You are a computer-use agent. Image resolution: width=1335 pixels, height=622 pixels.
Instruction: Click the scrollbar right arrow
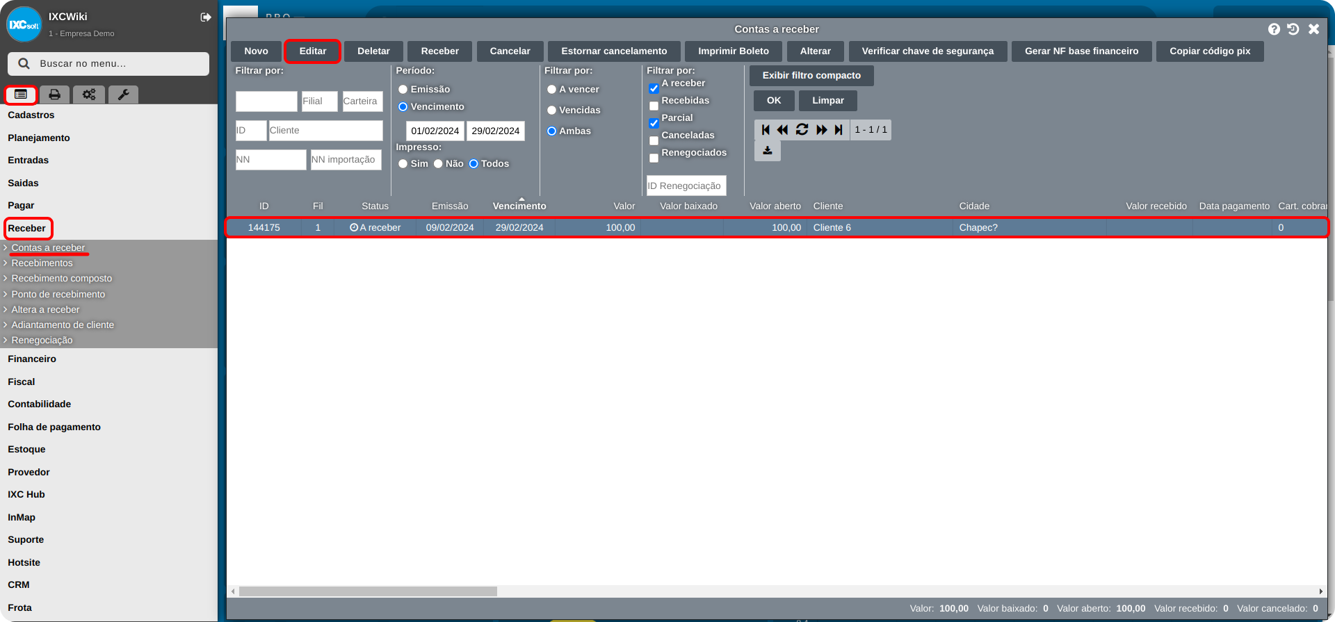click(1320, 591)
